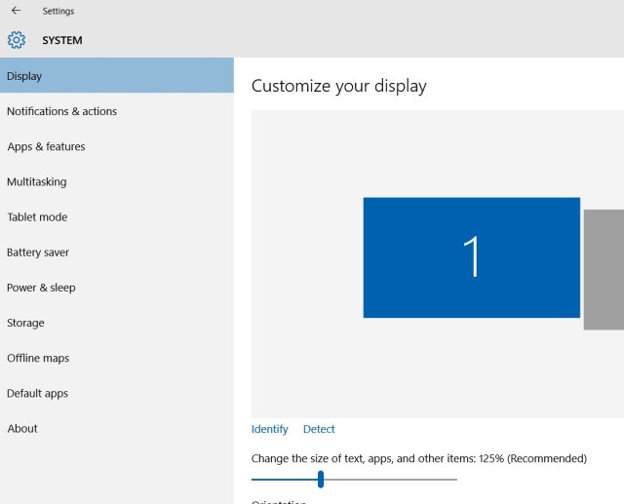
Task: Open Battery saver settings
Action: [x=38, y=252]
